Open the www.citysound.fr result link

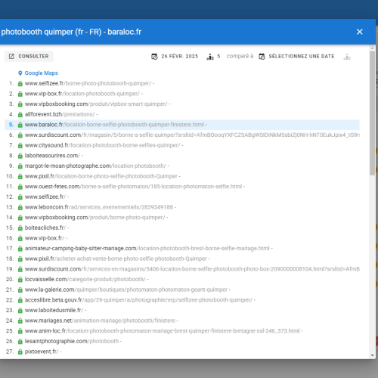point(102,145)
